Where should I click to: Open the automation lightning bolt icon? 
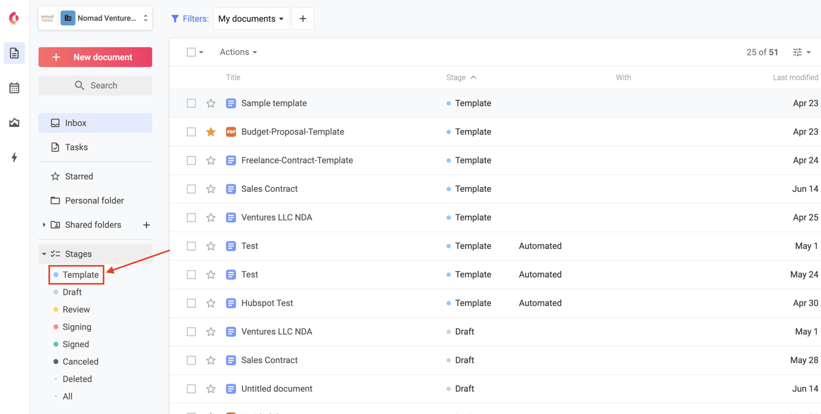[x=14, y=157]
